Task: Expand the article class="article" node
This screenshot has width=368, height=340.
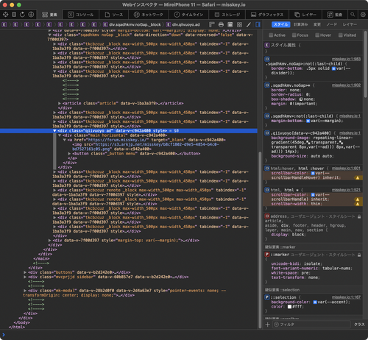Action: [60, 103]
